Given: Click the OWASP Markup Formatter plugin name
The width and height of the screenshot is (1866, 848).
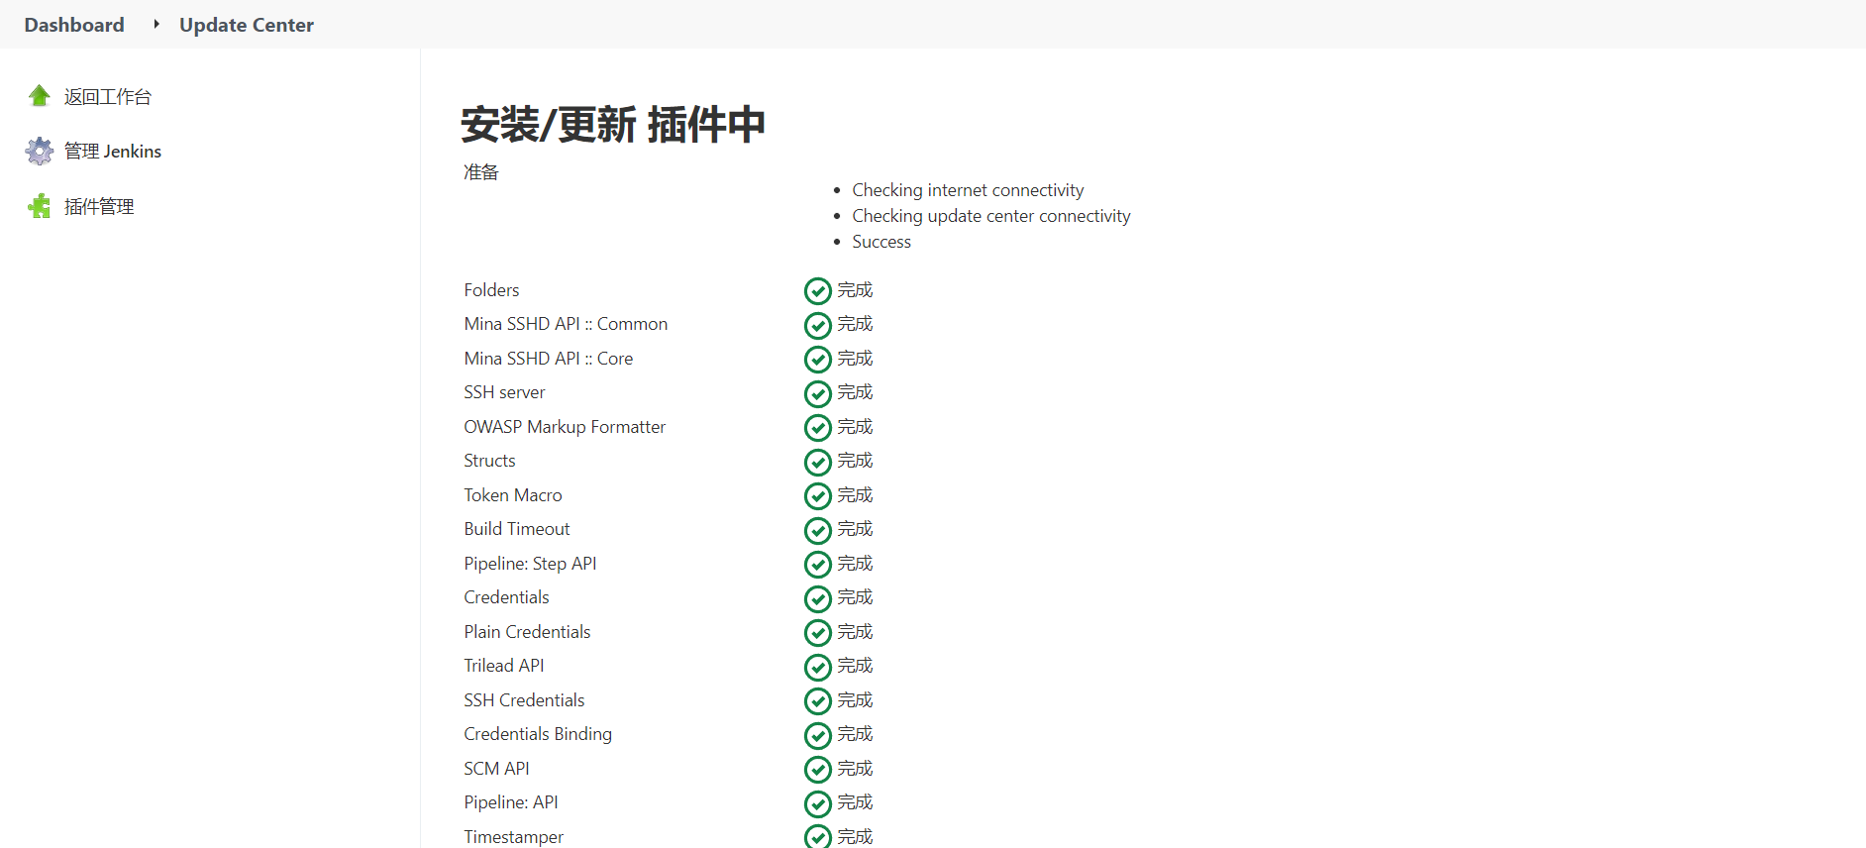Looking at the screenshot, I should pos(565,427).
